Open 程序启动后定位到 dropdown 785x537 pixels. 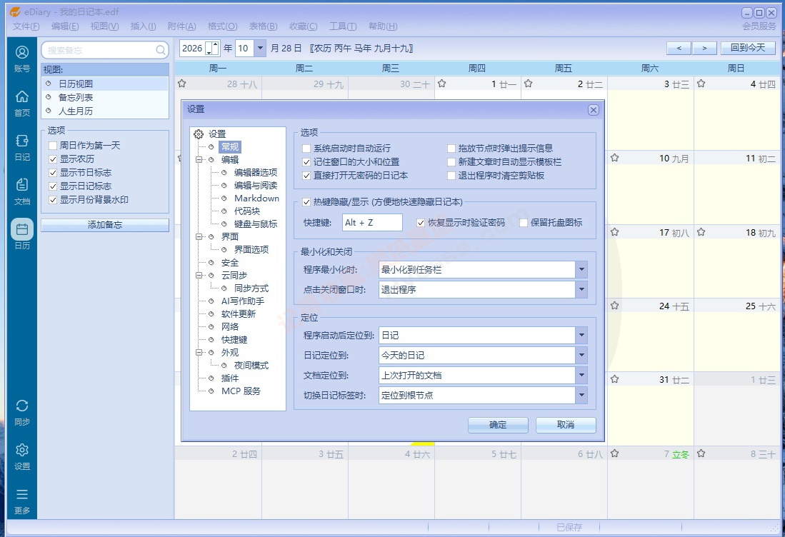pos(581,336)
